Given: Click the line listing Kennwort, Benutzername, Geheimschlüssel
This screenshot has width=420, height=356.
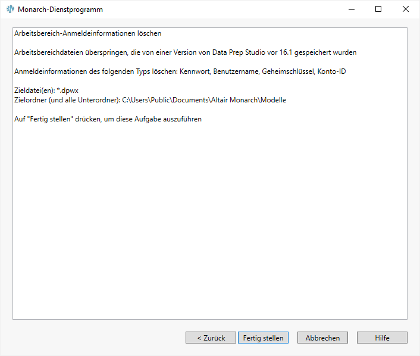Looking at the screenshot, I should click(180, 71).
